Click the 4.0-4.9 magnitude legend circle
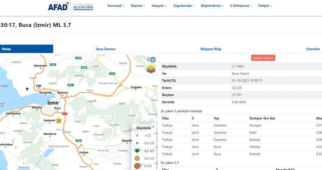Image resolution: width=322 pixels, height=170 pixels. (137, 151)
